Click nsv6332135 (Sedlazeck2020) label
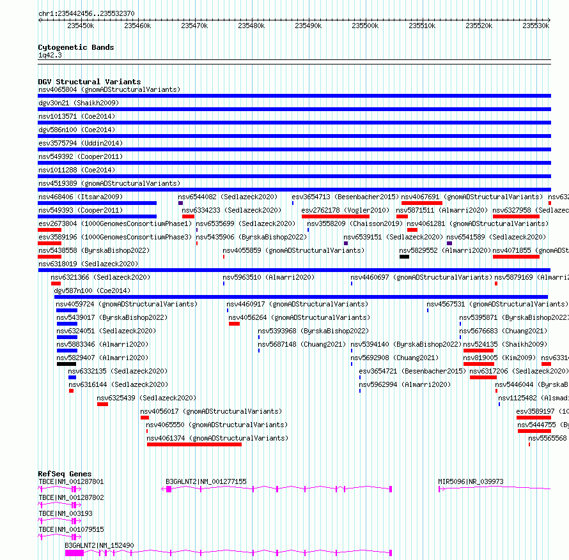Screen dimensions: 569x560 tap(118, 371)
